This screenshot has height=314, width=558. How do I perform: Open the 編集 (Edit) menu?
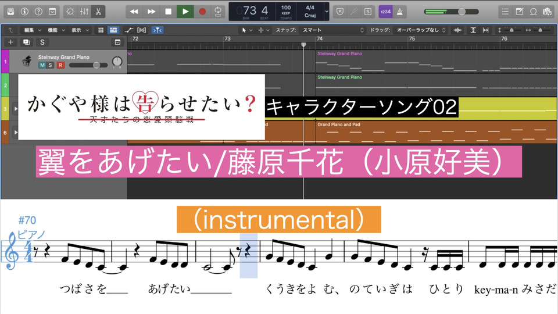(x=33, y=30)
